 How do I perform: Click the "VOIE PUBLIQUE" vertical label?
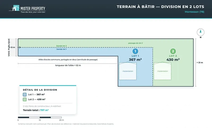coord(9,47)
